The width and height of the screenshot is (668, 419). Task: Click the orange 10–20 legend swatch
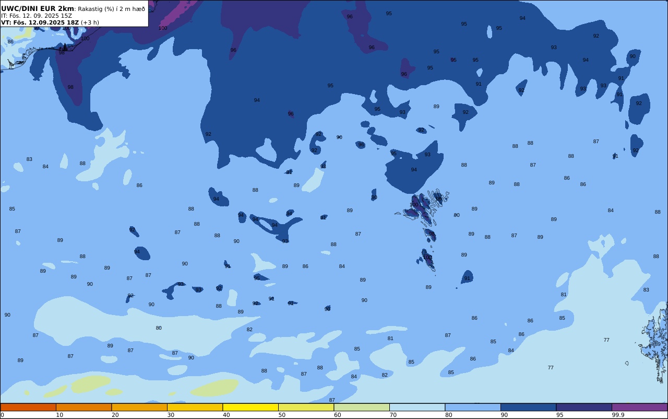[x=83, y=407]
